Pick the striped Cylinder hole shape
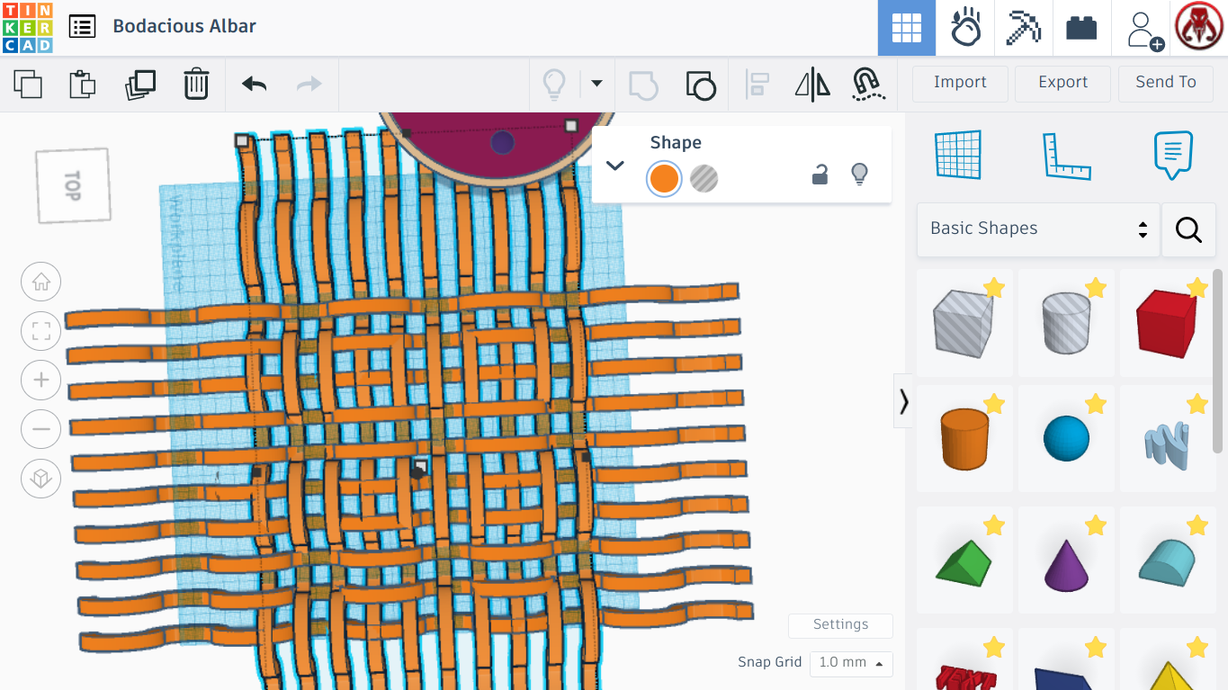 coord(1066,323)
